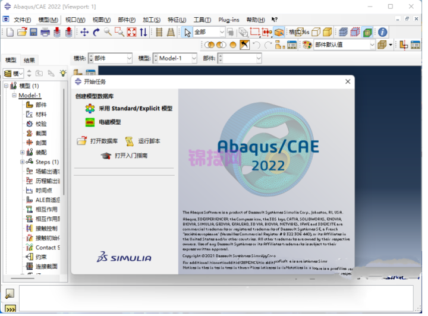428x316 pixels.
Task: Click 运行脚本 in the start dialog
Action: [x=143, y=141]
